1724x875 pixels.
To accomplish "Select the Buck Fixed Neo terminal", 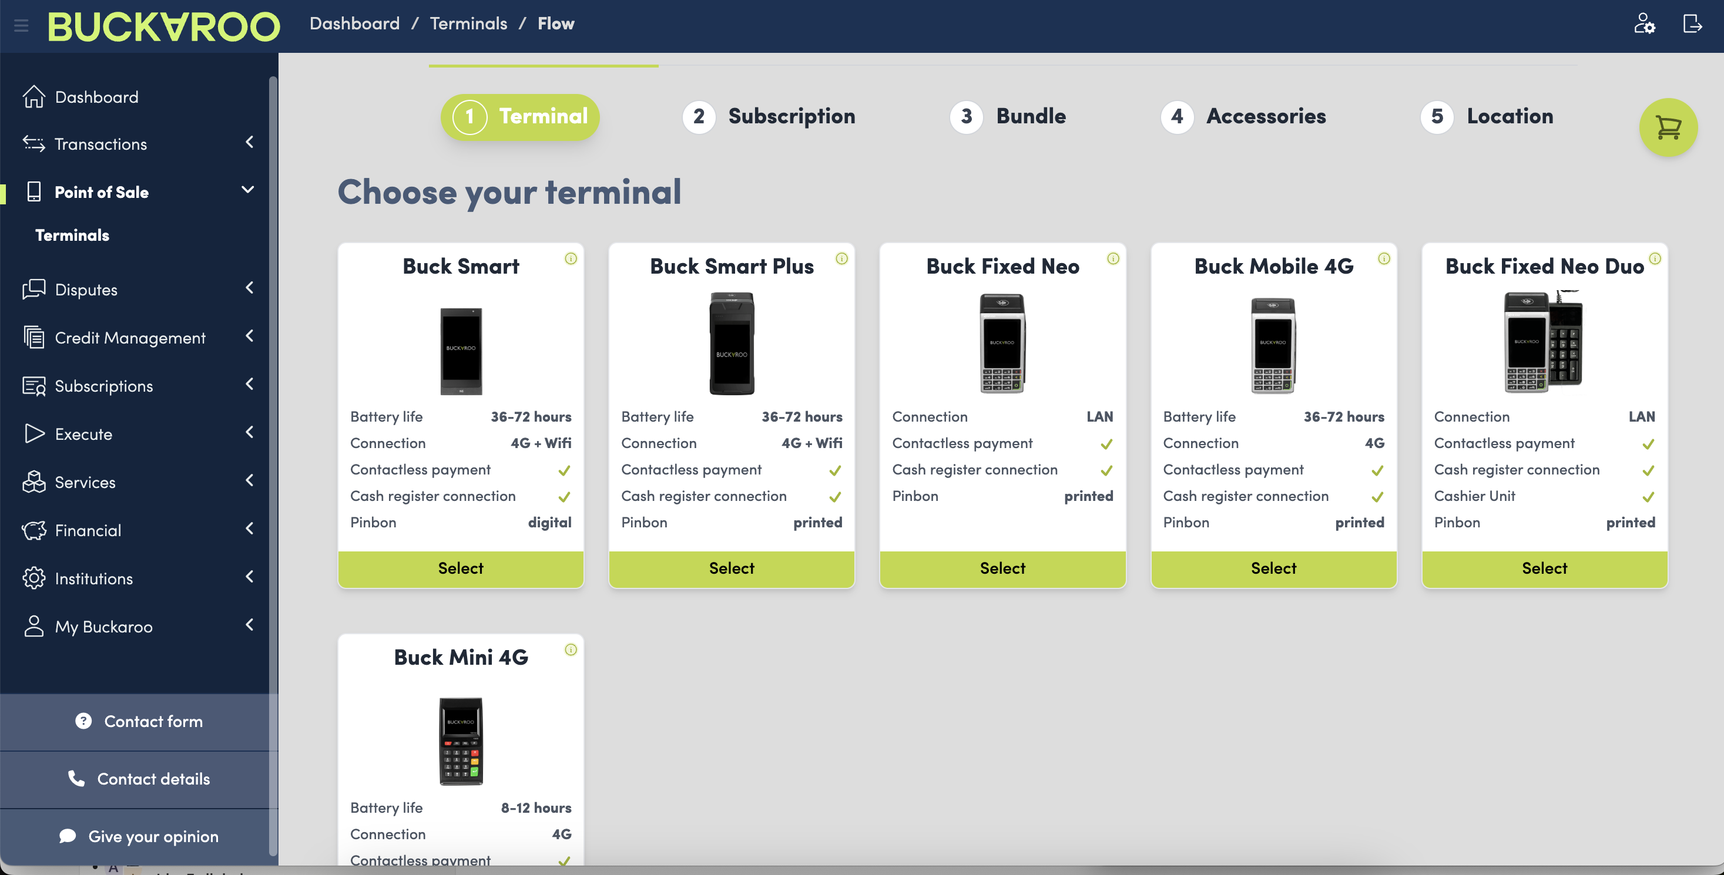I will 1002,569.
